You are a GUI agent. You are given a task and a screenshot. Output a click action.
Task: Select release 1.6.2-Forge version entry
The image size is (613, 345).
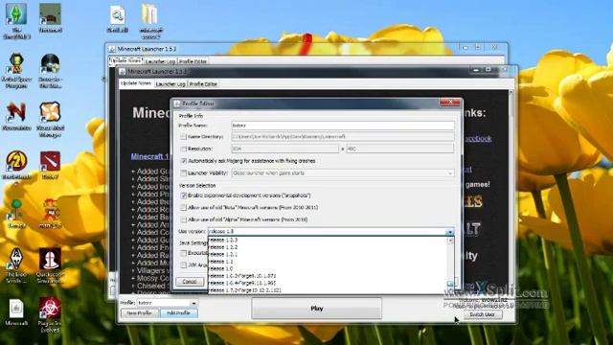tap(328, 276)
